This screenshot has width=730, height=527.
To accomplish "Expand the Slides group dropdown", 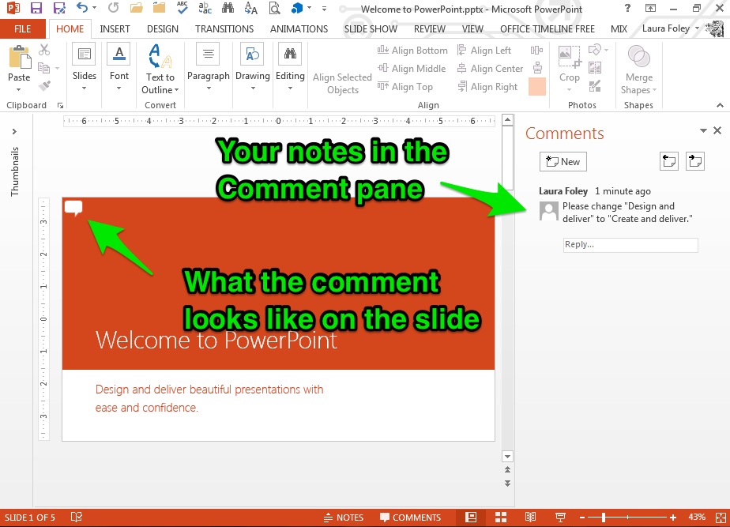I will tap(85, 88).
